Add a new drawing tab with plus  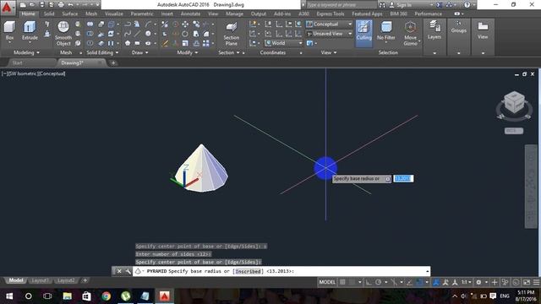click(x=113, y=62)
